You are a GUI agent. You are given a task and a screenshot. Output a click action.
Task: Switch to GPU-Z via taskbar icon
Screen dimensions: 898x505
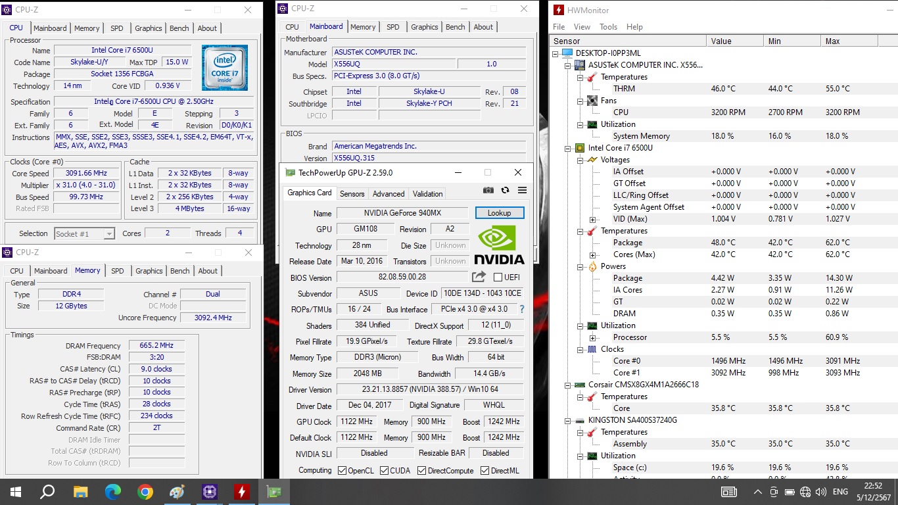tap(274, 492)
